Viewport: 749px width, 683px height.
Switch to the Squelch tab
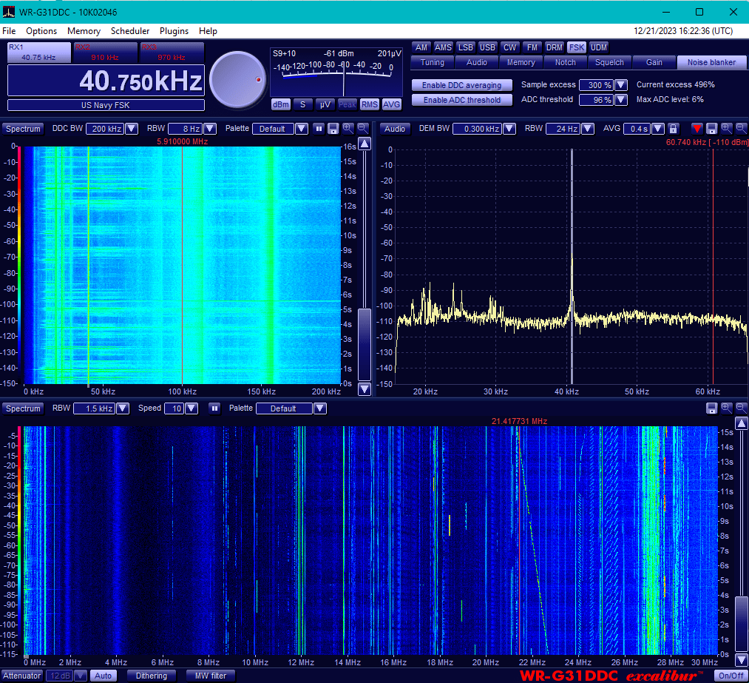(x=609, y=63)
